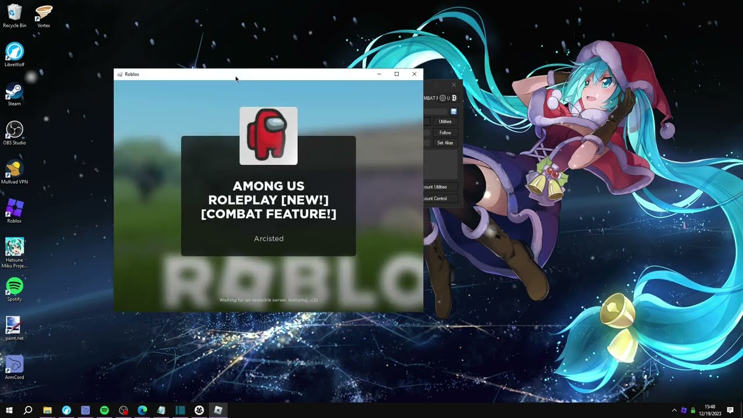Open the LibreWolf desktop shortcut
Image resolution: width=743 pixels, height=418 pixels.
[x=15, y=55]
